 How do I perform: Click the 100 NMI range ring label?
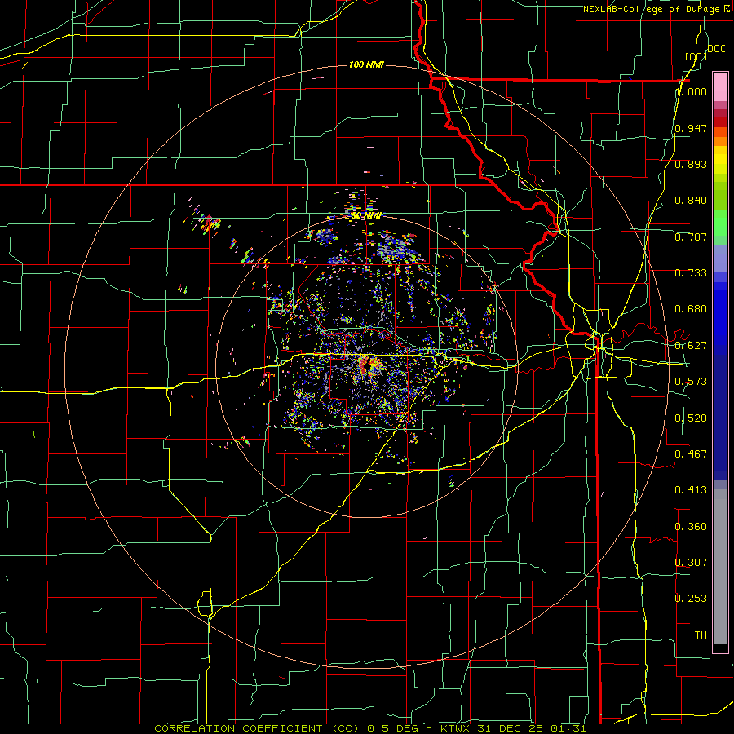pos(366,64)
